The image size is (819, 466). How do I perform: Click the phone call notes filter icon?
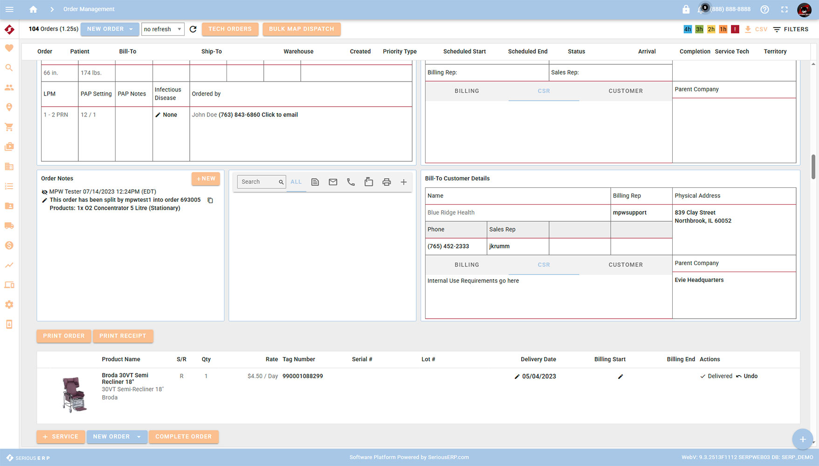click(351, 182)
